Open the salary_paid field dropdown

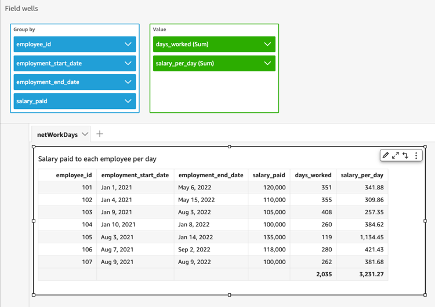[x=128, y=101]
